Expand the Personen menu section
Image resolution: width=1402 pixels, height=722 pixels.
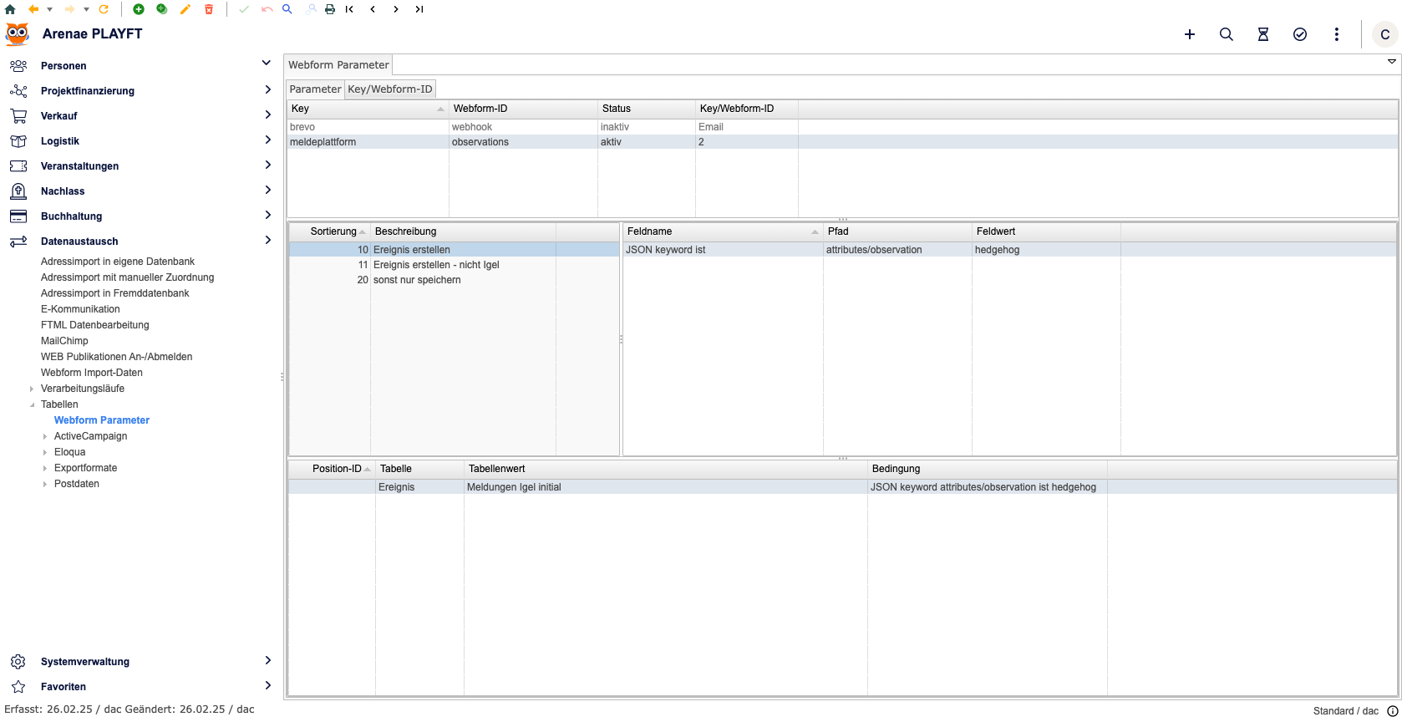(267, 64)
